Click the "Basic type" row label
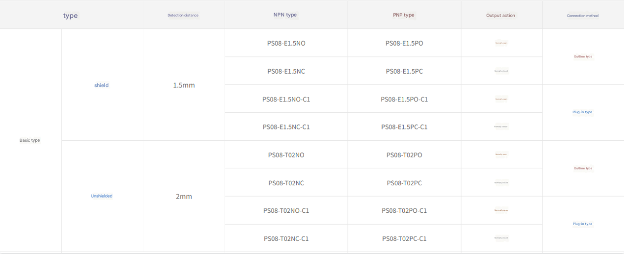 [29, 140]
